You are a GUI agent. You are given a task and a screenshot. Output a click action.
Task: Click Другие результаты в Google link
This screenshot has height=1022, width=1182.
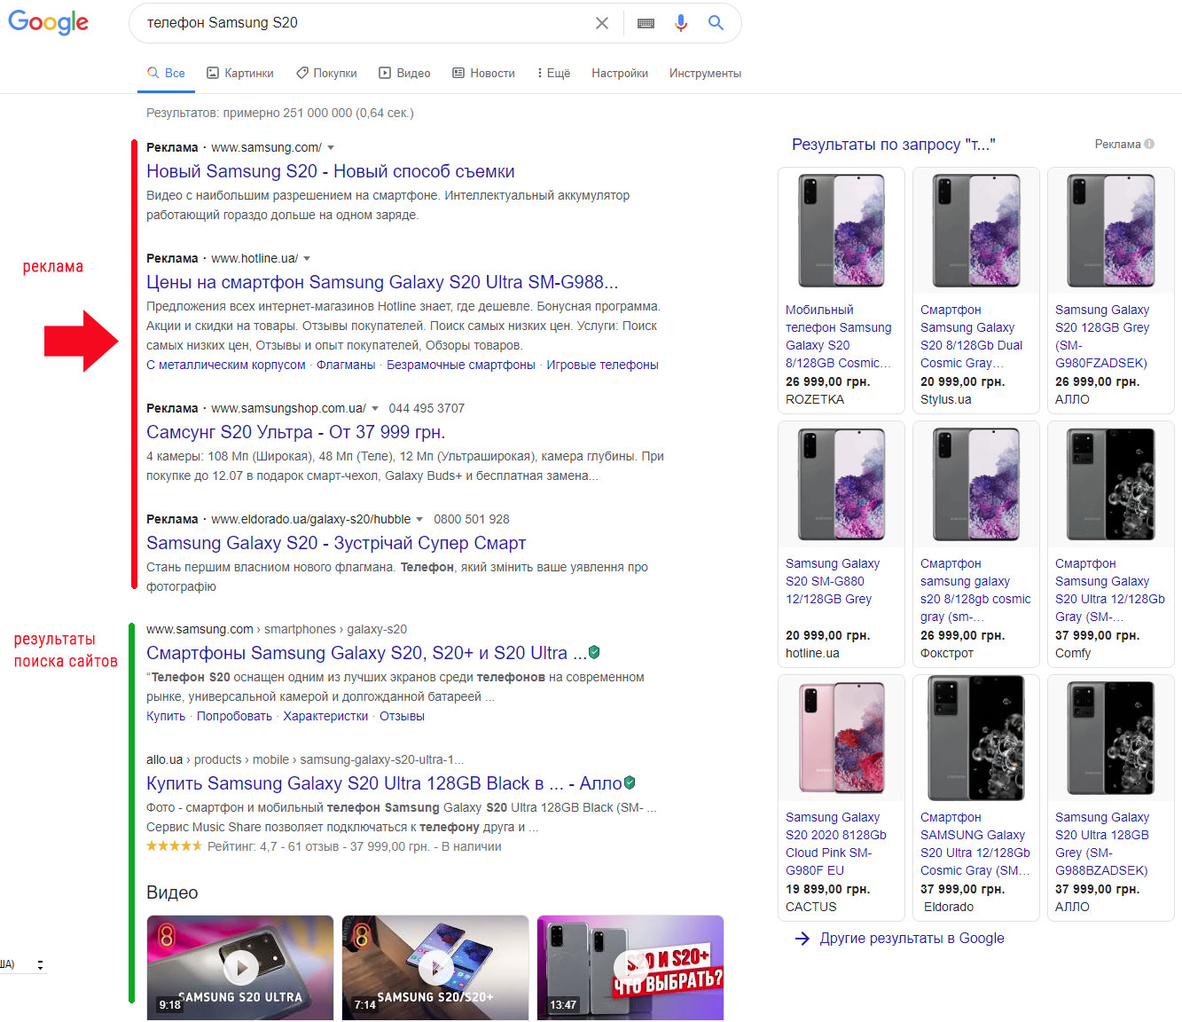912,939
